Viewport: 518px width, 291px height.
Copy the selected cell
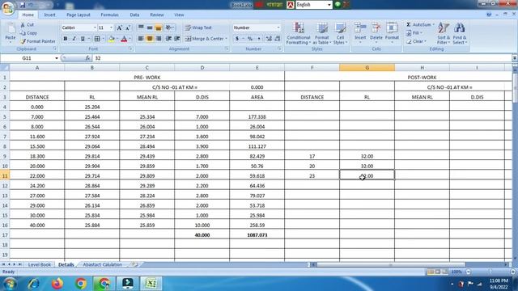[x=28, y=33]
